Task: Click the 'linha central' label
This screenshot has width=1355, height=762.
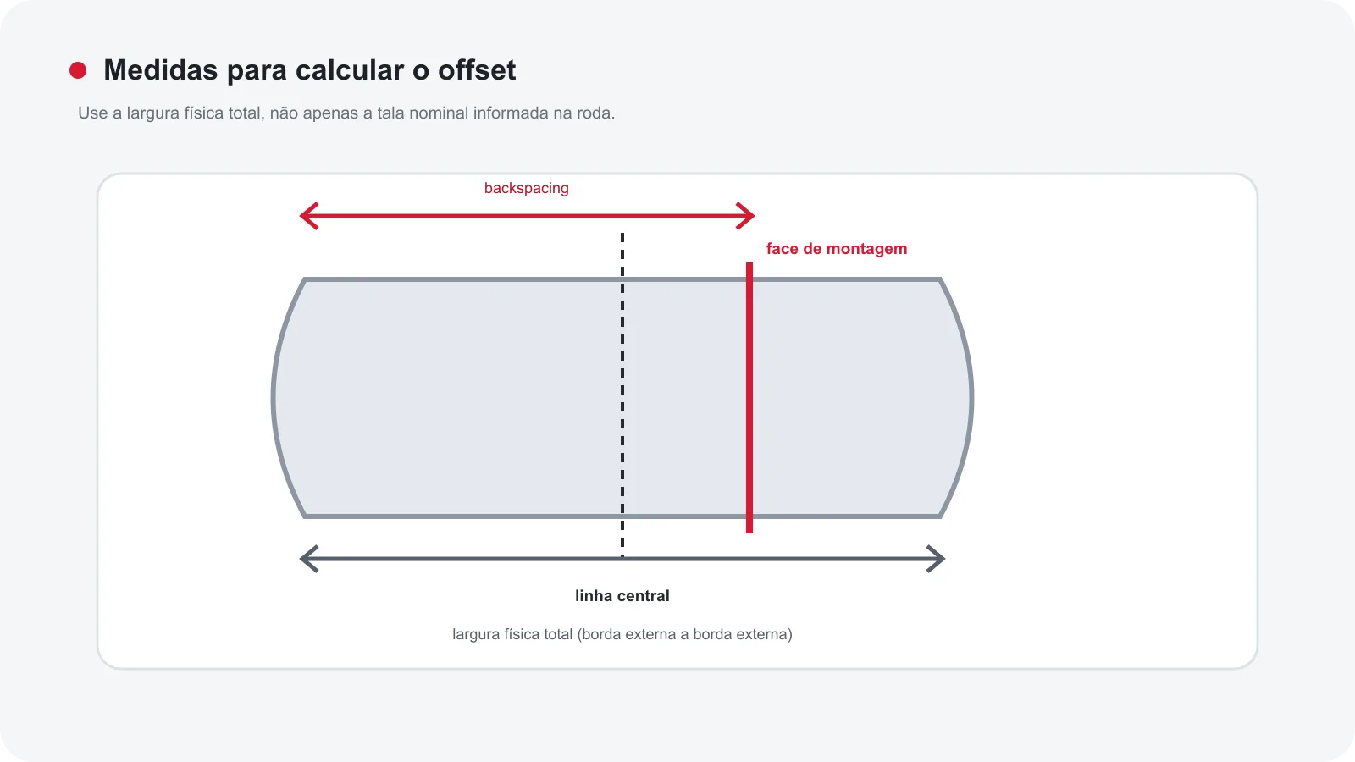Action: [622, 596]
